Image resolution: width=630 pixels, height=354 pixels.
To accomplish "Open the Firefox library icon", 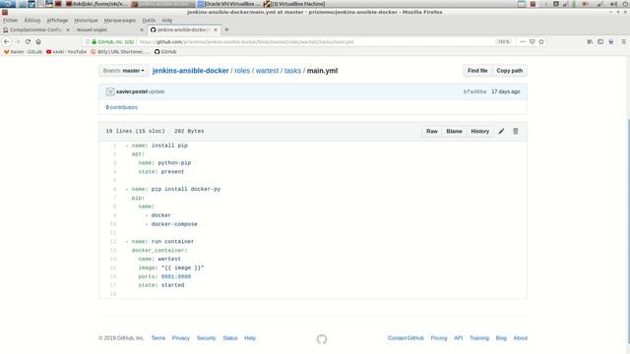I will click(x=590, y=41).
